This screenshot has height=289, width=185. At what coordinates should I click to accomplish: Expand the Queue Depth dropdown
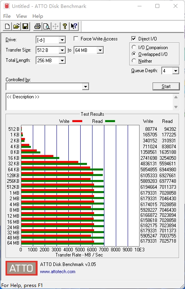176,71
